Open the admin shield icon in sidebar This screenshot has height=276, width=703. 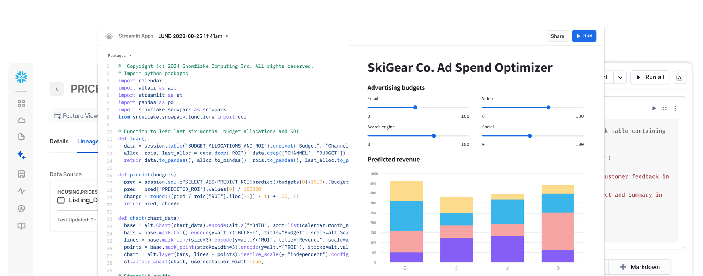(x=21, y=209)
